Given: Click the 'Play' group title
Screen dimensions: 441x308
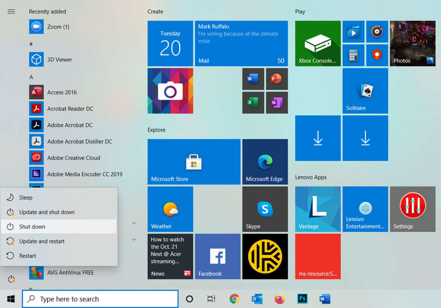Looking at the screenshot, I should [300, 12].
